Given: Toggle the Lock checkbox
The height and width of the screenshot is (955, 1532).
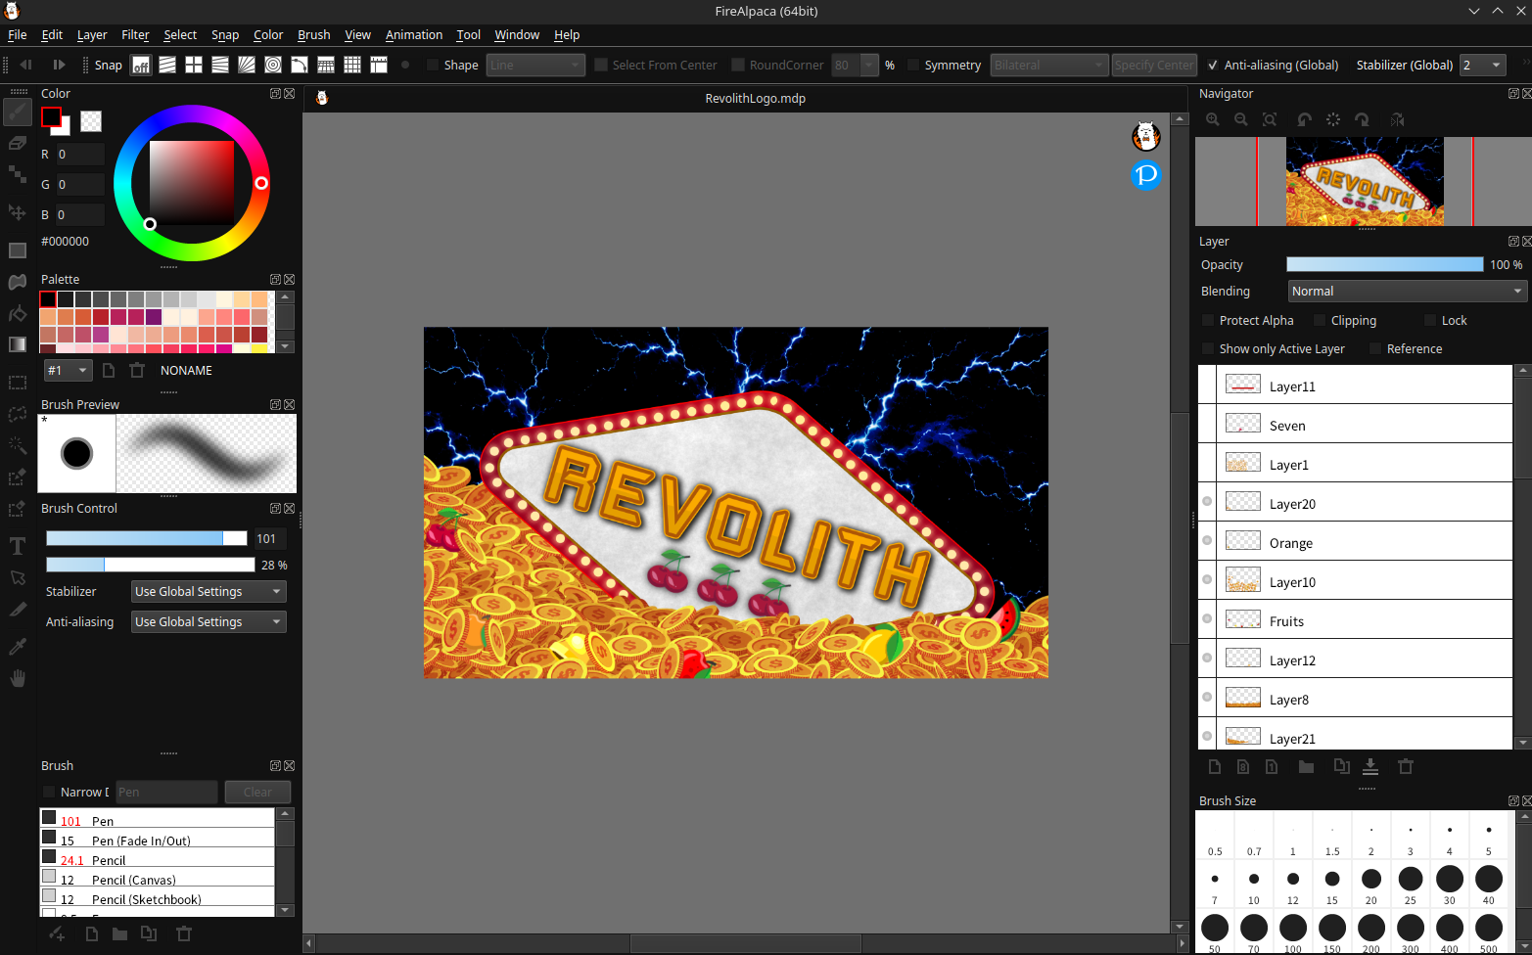Looking at the screenshot, I should click(x=1430, y=320).
